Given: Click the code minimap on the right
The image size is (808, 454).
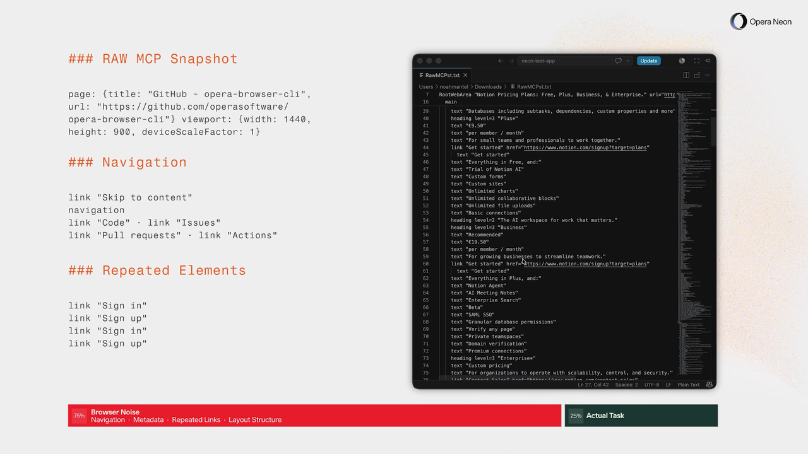Looking at the screenshot, I should pyautogui.click(x=693, y=233).
